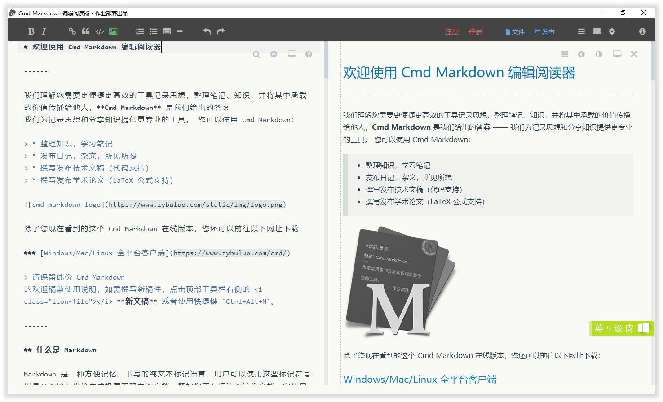
Task: Insert a hyperlink using the link icon
Action: pyautogui.click(x=72, y=31)
